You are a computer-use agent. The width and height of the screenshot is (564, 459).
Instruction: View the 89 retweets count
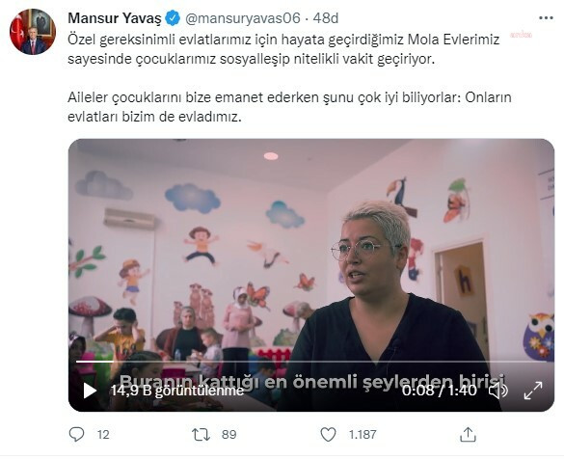pyautogui.click(x=229, y=435)
